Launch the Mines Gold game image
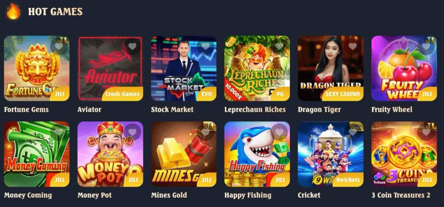The height and width of the screenshot is (207, 444). click(x=183, y=154)
